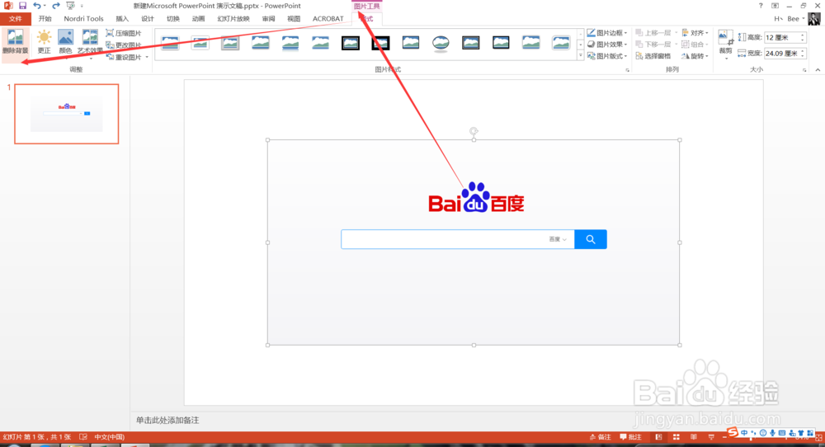Toggle Notes (备注) in status bar

coord(601,437)
